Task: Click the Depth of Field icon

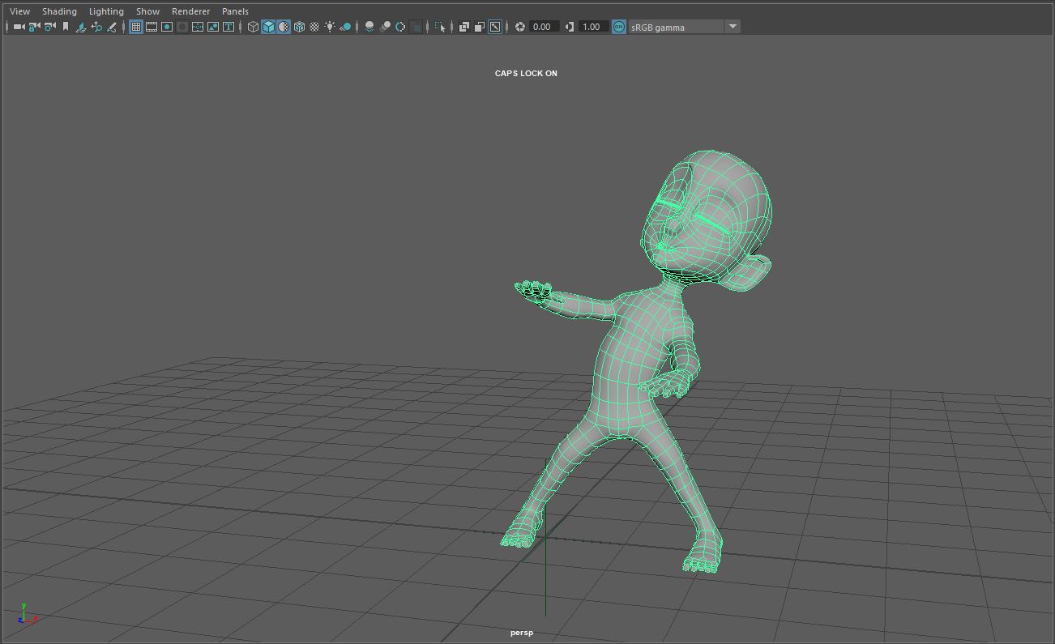Action: coord(416,27)
